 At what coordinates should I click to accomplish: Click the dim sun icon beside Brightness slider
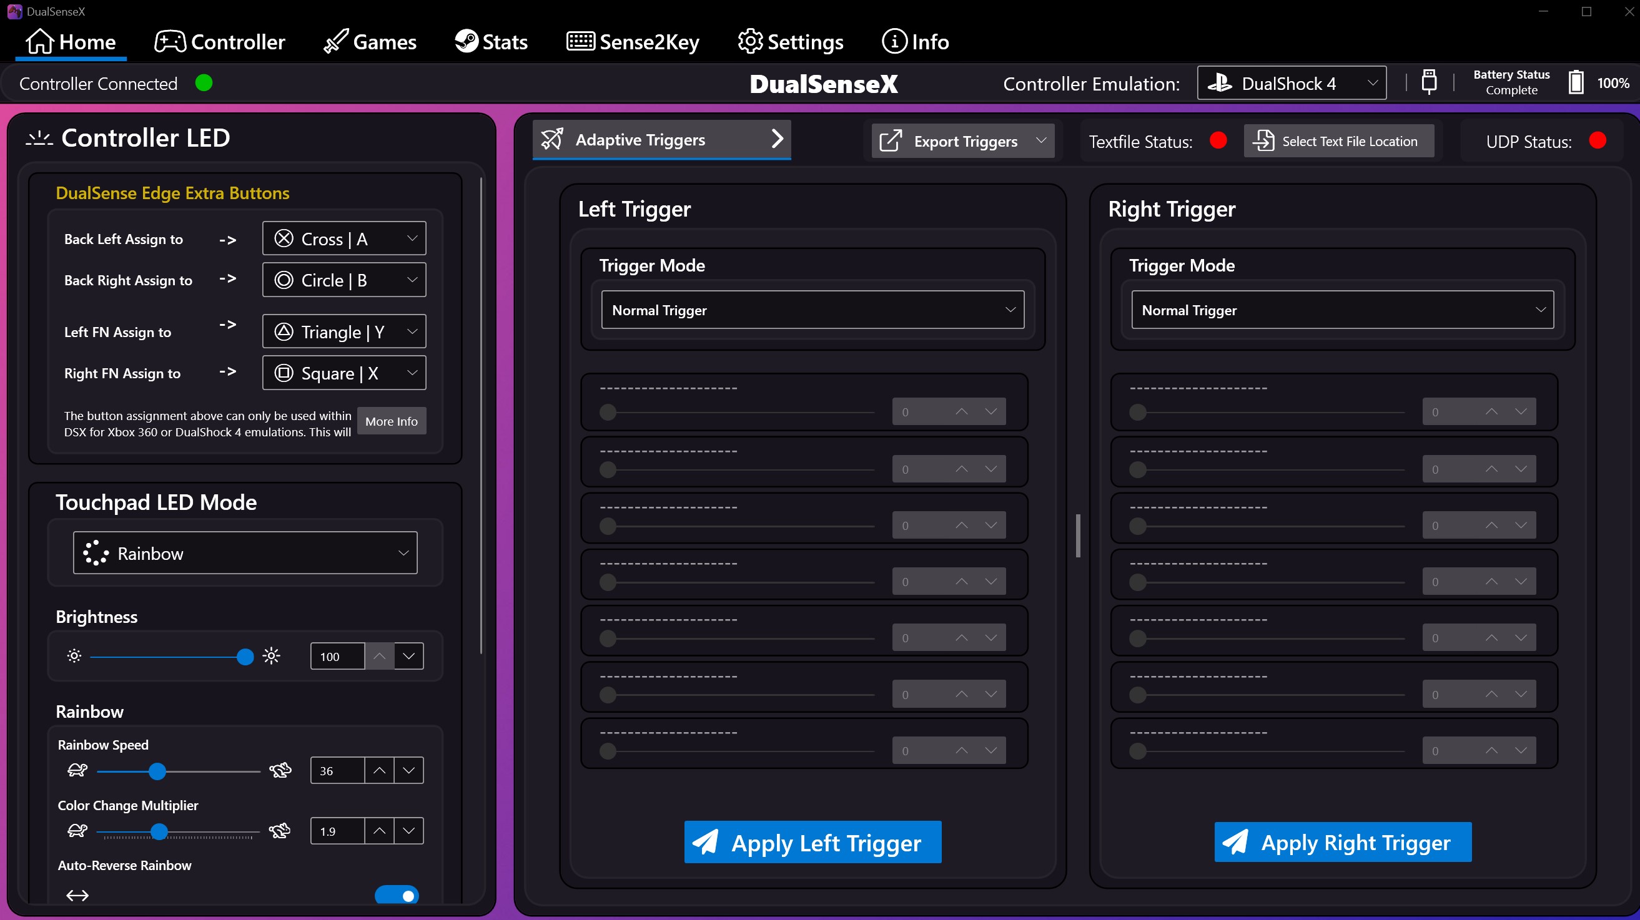click(74, 656)
